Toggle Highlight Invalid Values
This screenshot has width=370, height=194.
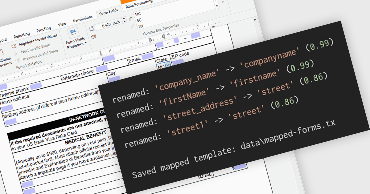point(38,40)
